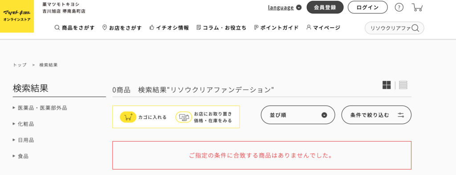
Task: Open 条件で絞り込む filter button
Action: pos(376,115)
